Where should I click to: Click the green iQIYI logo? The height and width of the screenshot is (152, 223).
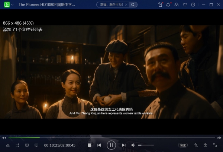coord(7,5)
